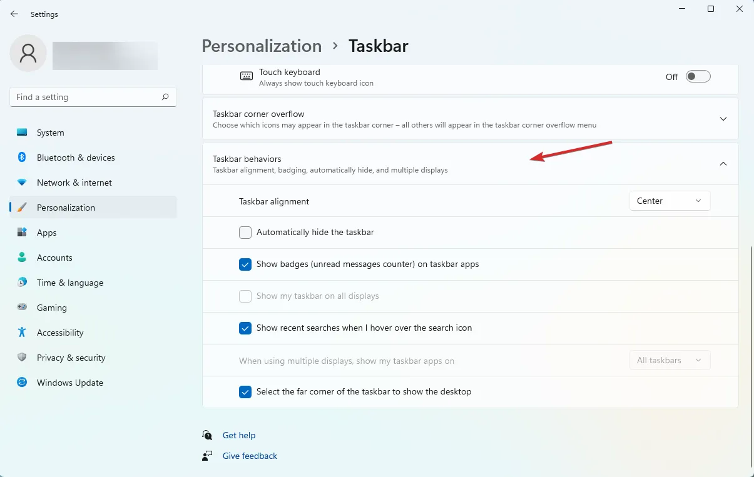Click the Get help link

click(239, 435)
